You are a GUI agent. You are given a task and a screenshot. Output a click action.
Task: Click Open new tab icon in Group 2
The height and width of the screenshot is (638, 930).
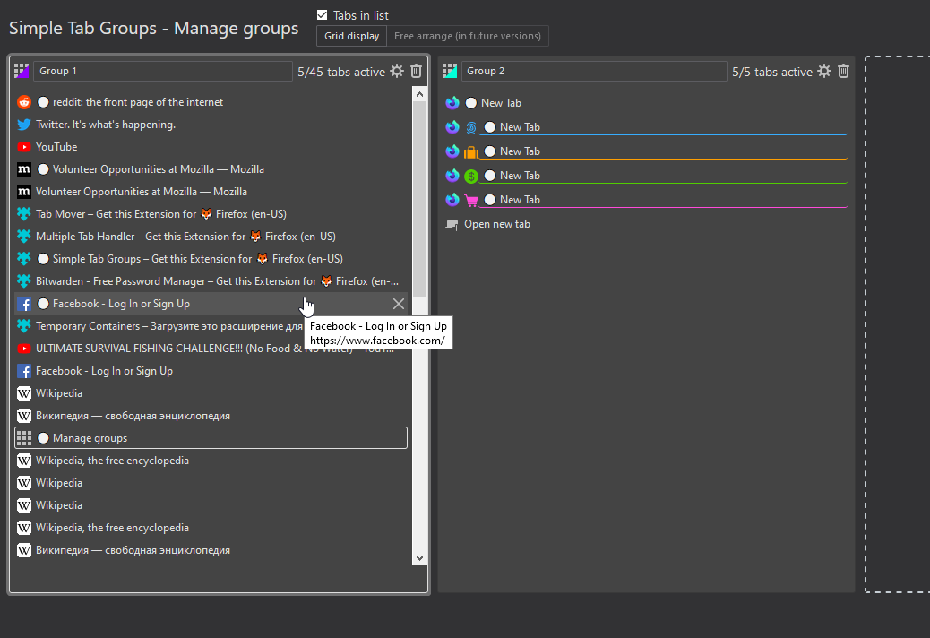452,224
